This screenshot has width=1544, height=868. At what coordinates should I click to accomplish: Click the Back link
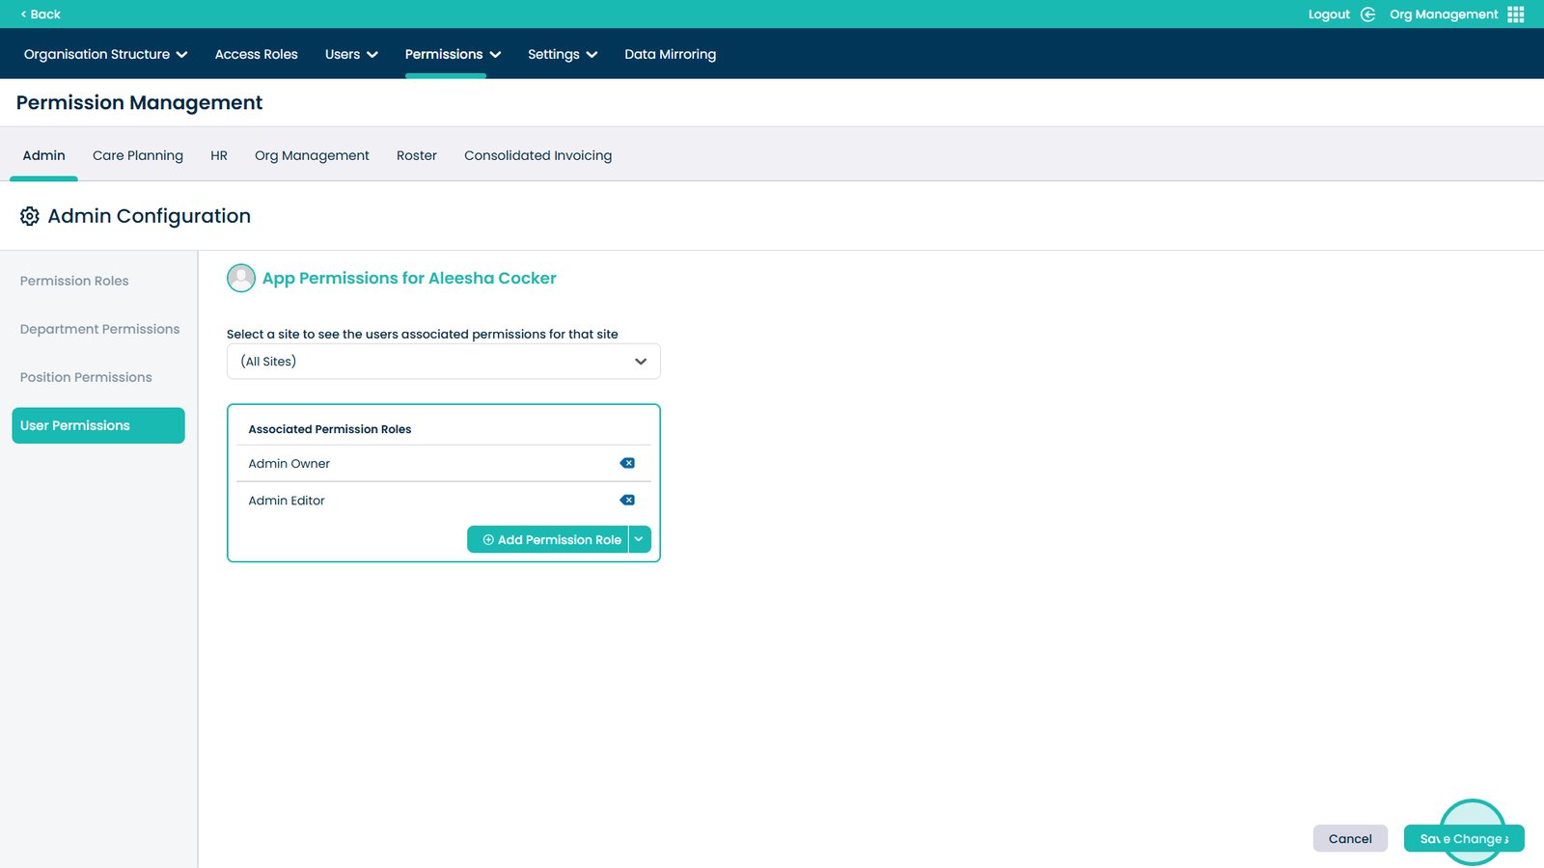click(x=41, y=14)
